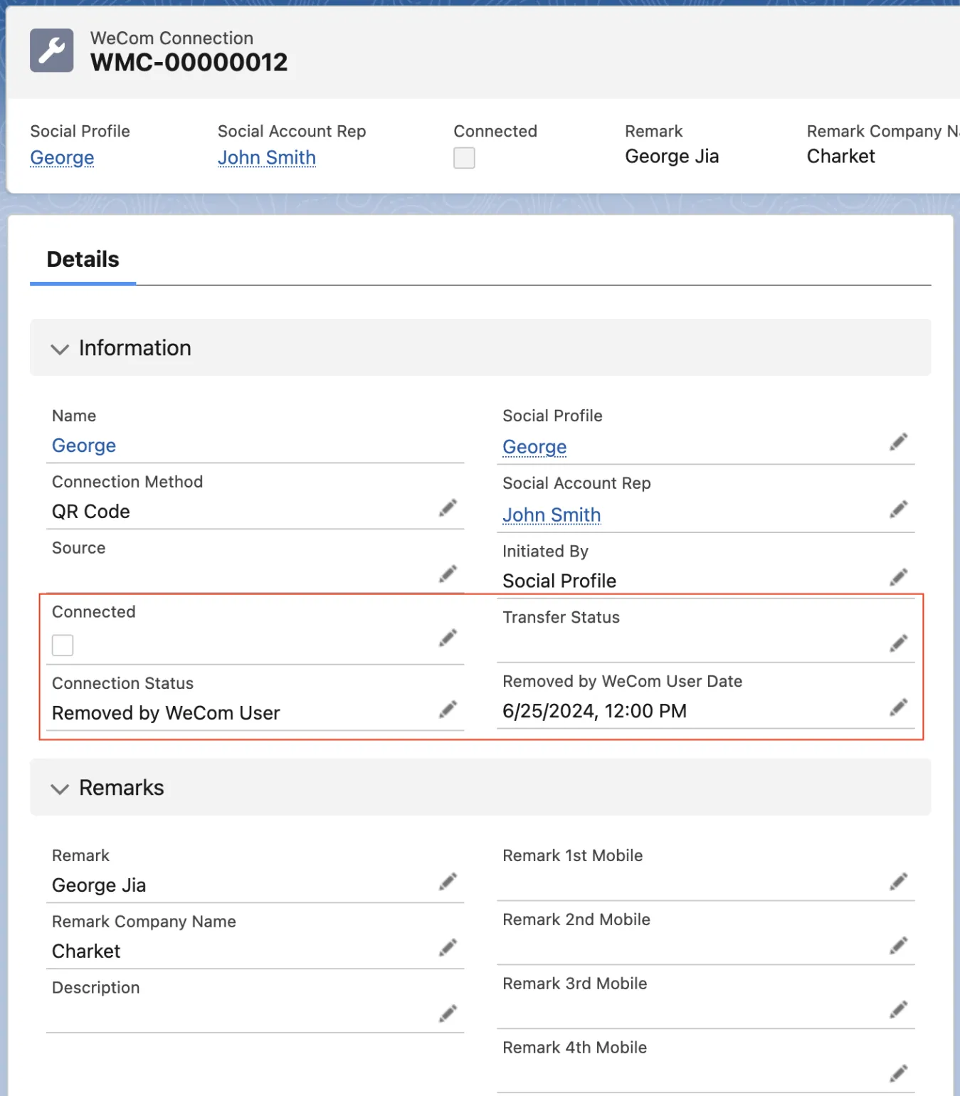Screen dimensions: 960x1096
Task: Click pencil icon next to Source field
Action: coord(448,574)
